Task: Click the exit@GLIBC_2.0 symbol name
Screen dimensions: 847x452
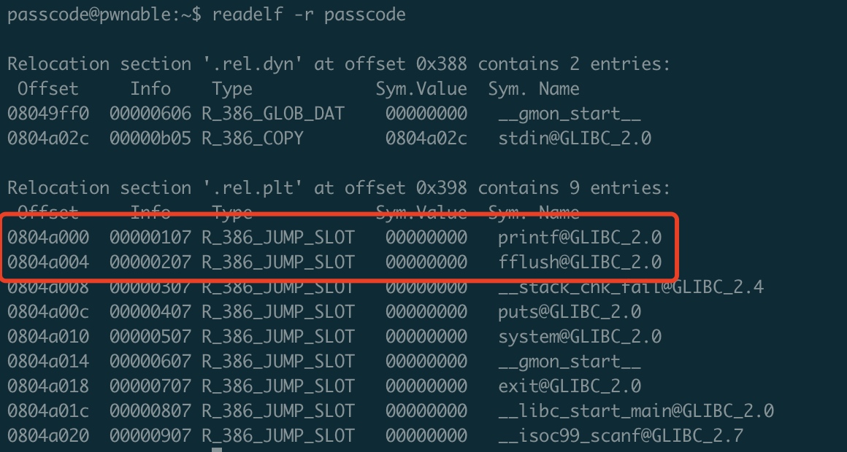Action: 570,386
